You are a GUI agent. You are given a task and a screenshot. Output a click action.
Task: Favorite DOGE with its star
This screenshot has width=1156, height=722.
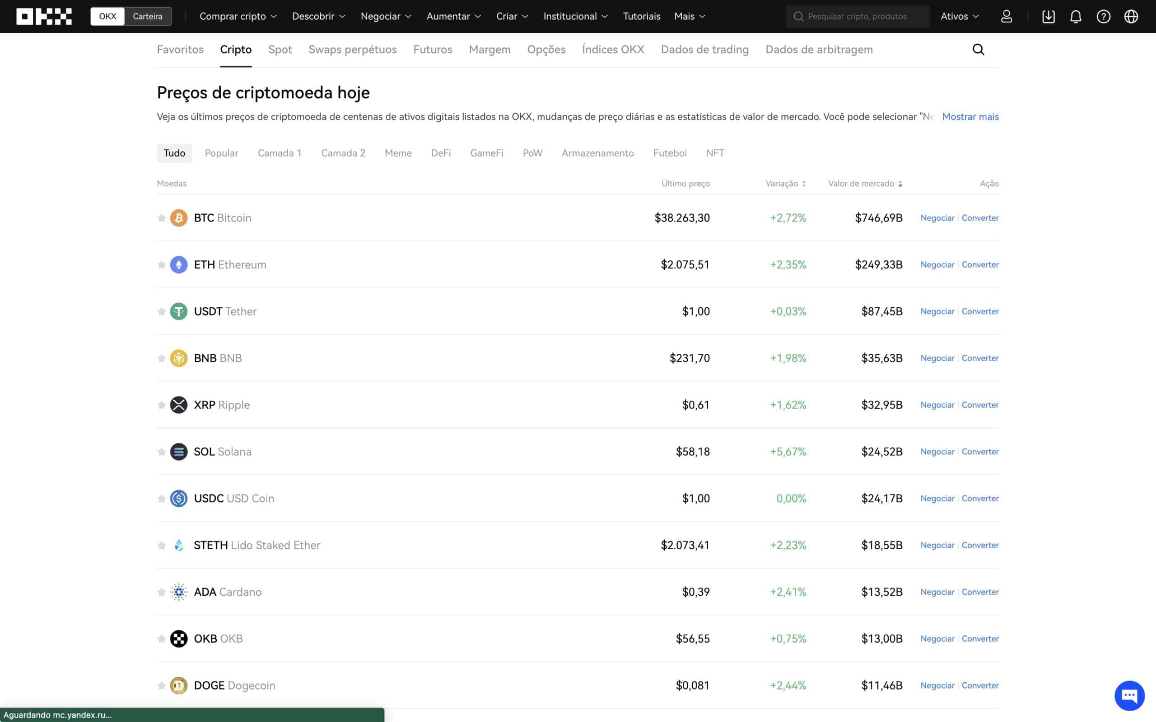162,686
